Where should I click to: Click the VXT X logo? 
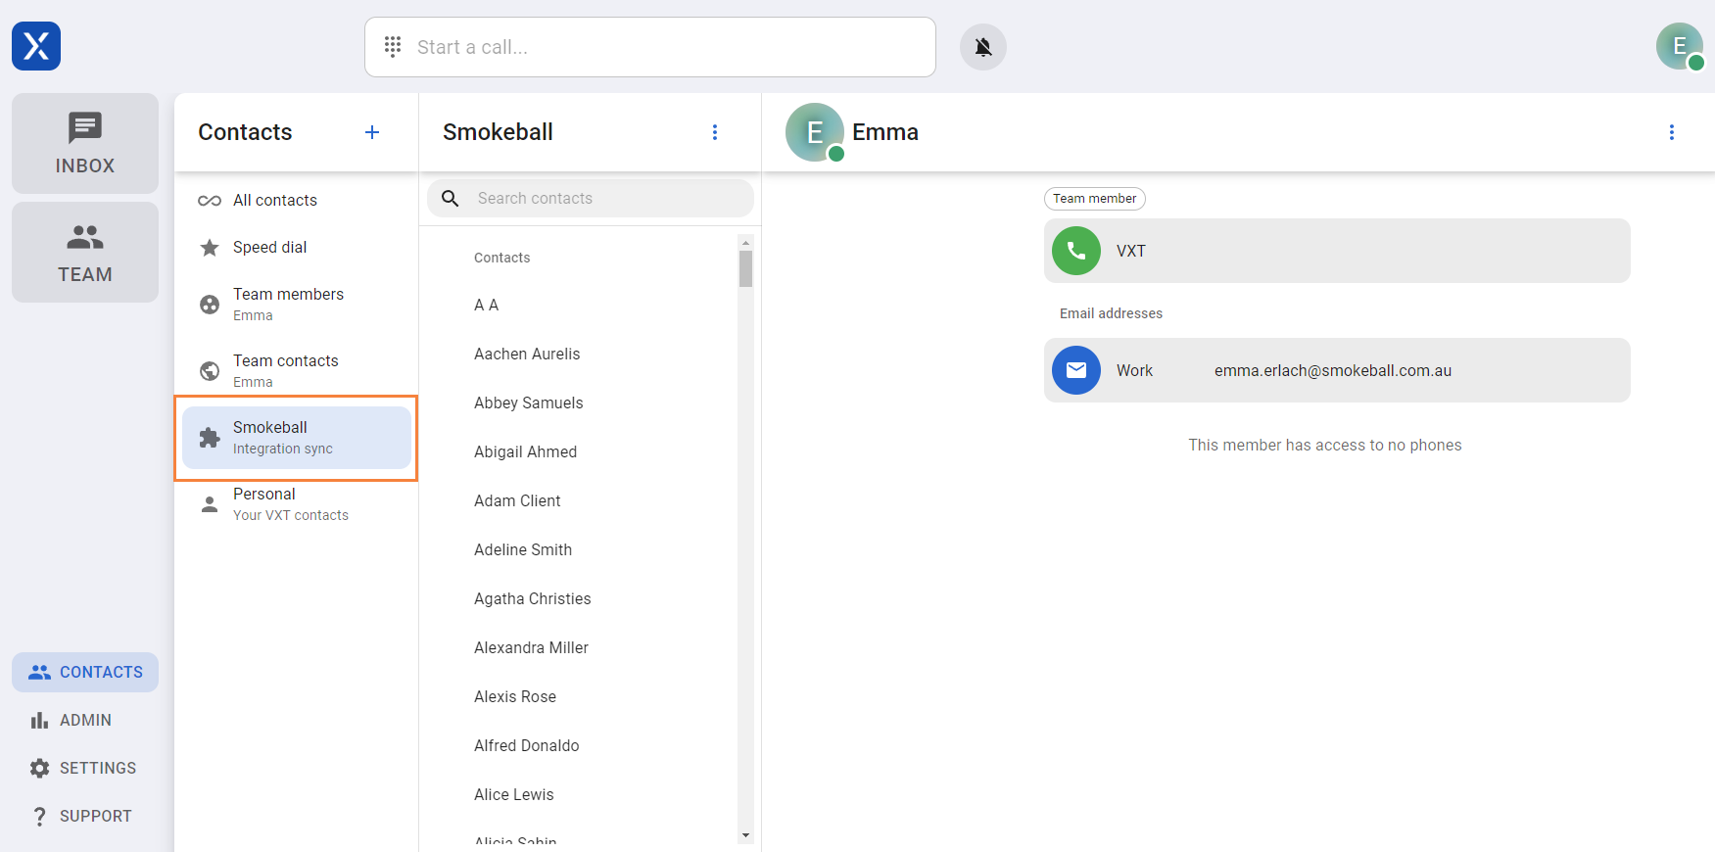click(36, 46)
